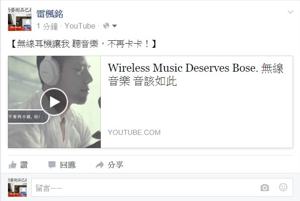Expand the audience selector dropdown arrow
The width and height of the screenshot is (300, 201).
pos(114,26)
